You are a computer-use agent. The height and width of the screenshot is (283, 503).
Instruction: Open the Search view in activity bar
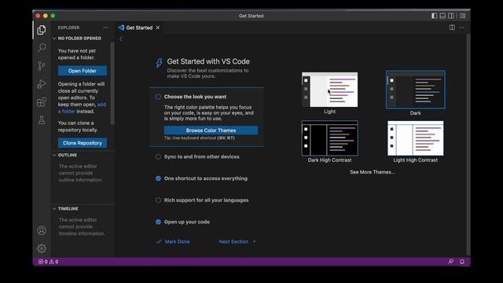(42, 48)
